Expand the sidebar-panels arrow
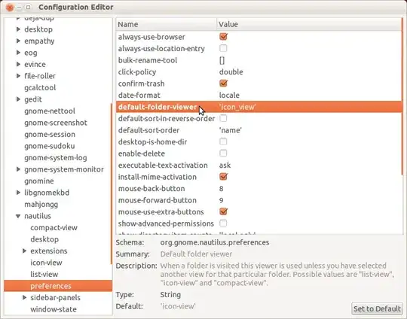The width and height of the screenshot is (407, 319). tap(24, 297)
